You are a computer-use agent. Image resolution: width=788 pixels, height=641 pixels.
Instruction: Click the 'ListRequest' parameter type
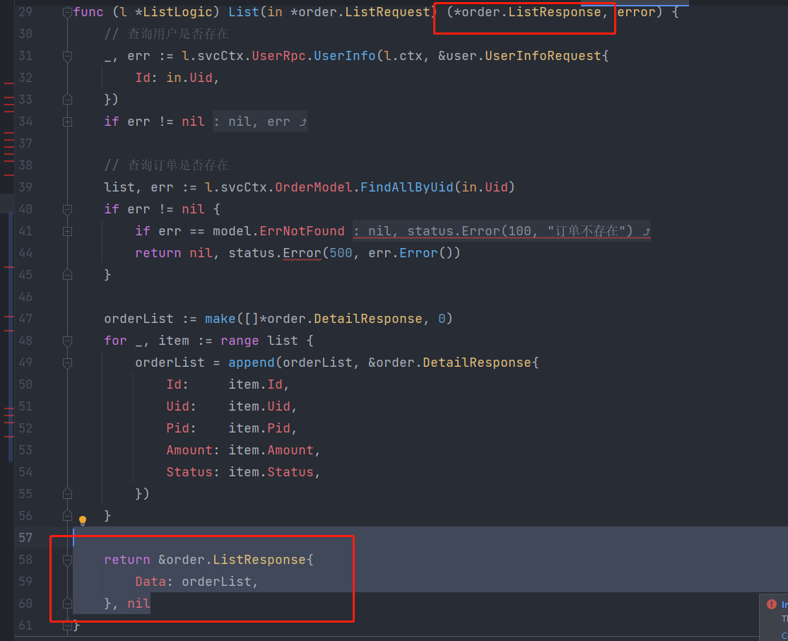coord(388,12)
